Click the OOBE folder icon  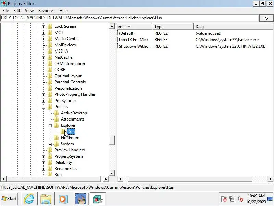(x=50, y=70)
